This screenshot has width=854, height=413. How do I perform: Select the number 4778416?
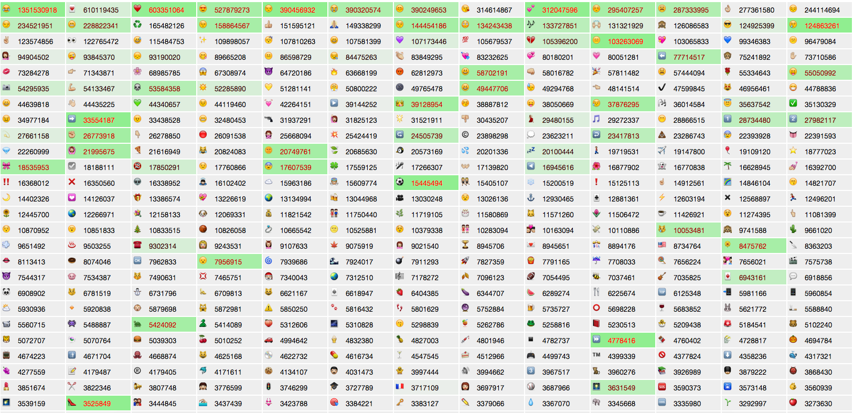point(622,341)
